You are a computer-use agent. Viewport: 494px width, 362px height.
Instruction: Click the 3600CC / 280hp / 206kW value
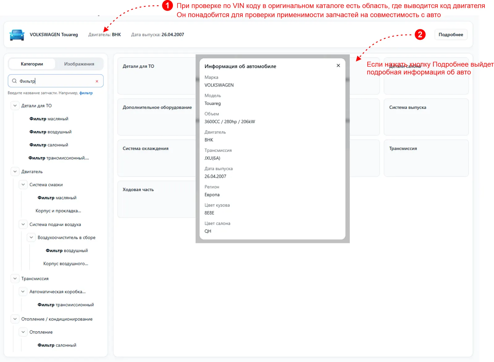pyautogui.click(x=230, y=122)
